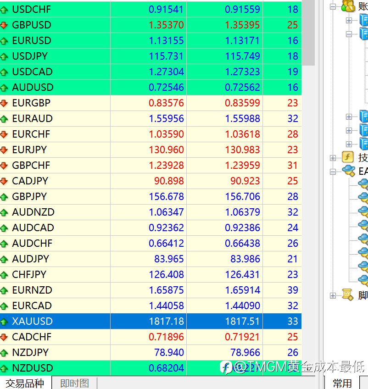Click the up arrow icon beside EURAUD

coord(4,119)
